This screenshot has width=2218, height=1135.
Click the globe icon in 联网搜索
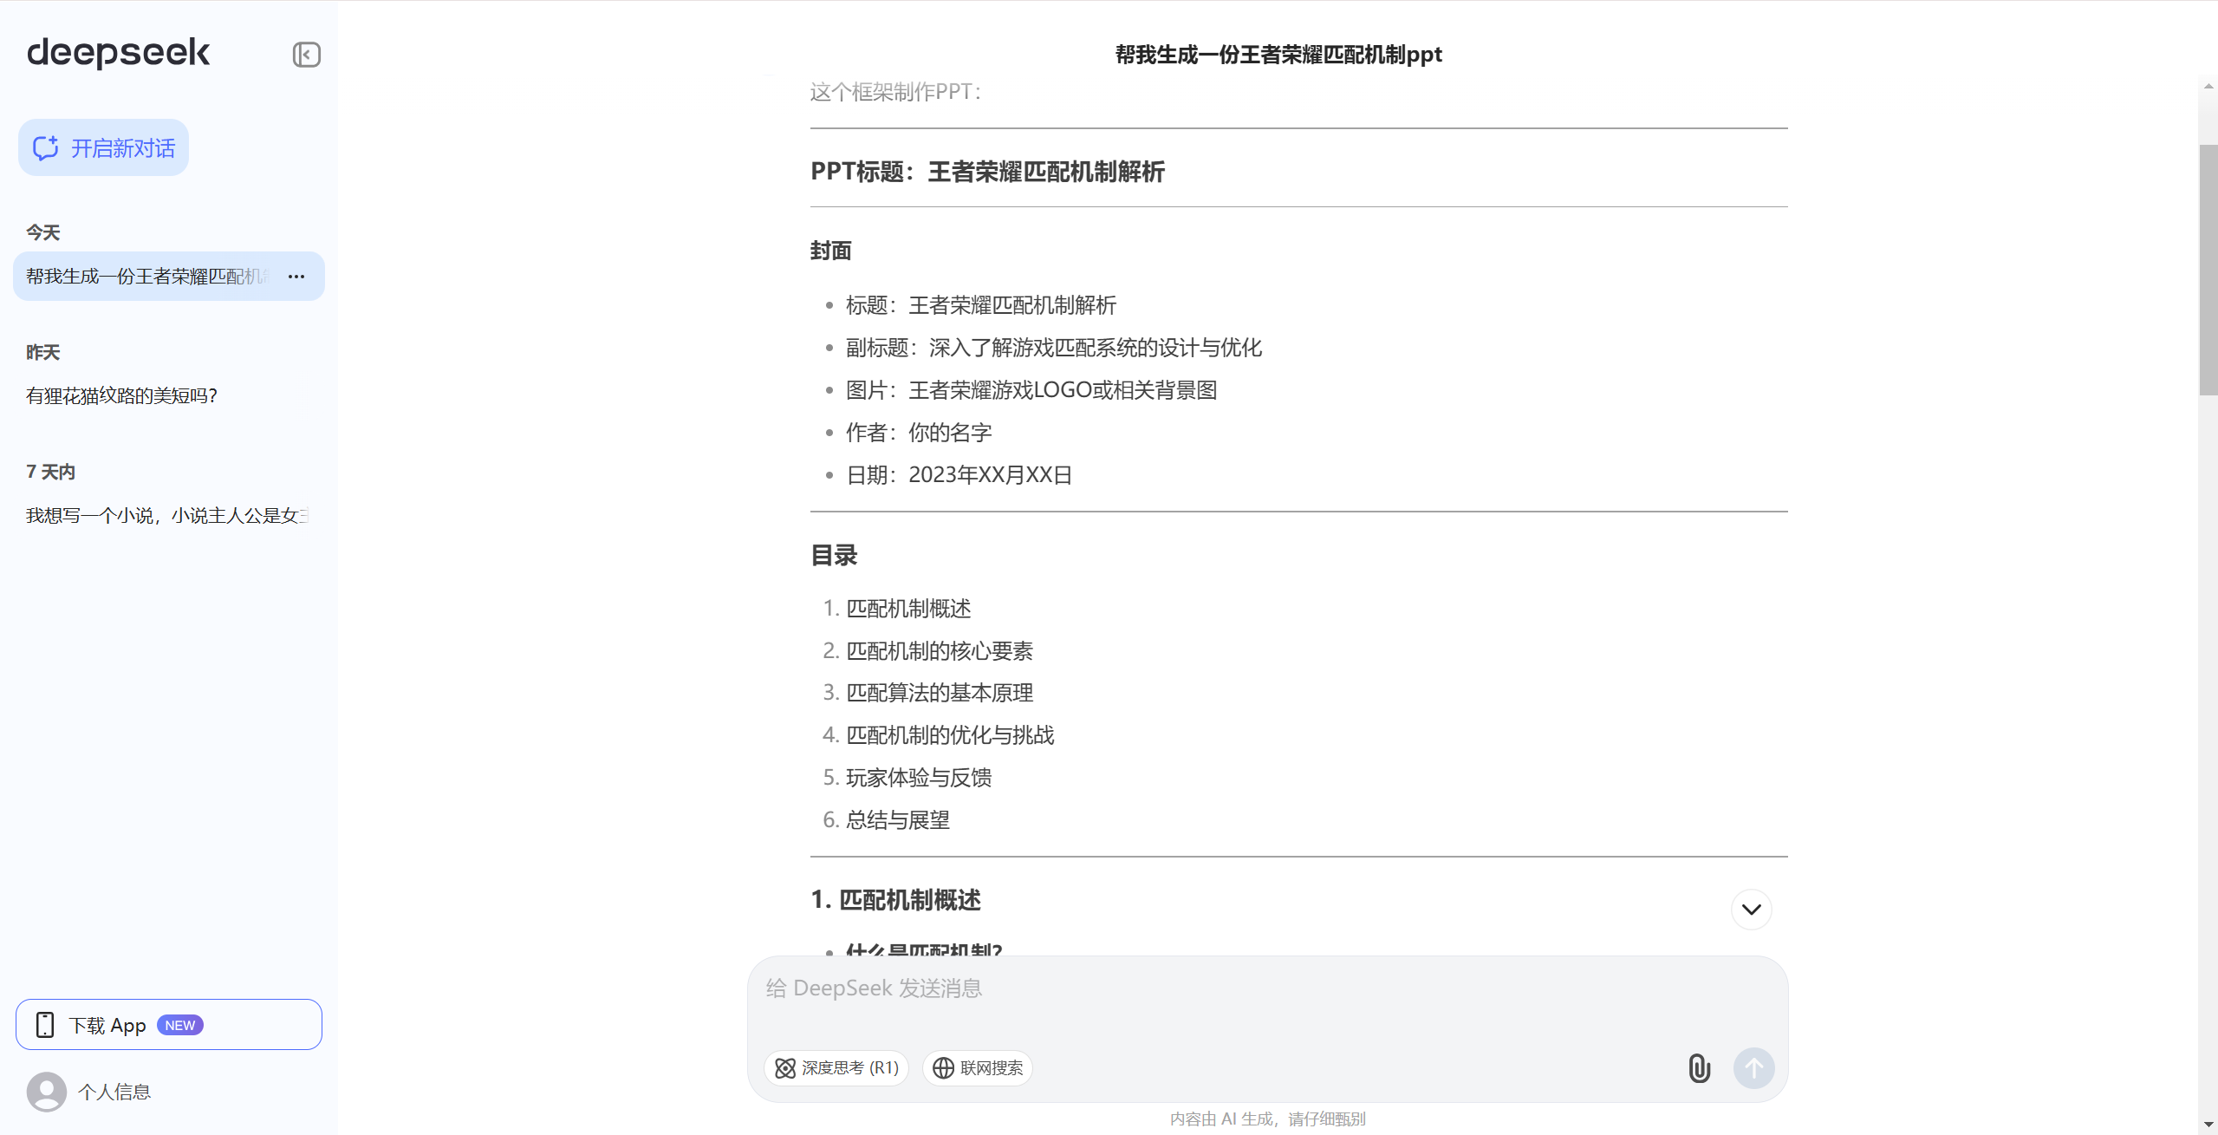[944, 1068]
